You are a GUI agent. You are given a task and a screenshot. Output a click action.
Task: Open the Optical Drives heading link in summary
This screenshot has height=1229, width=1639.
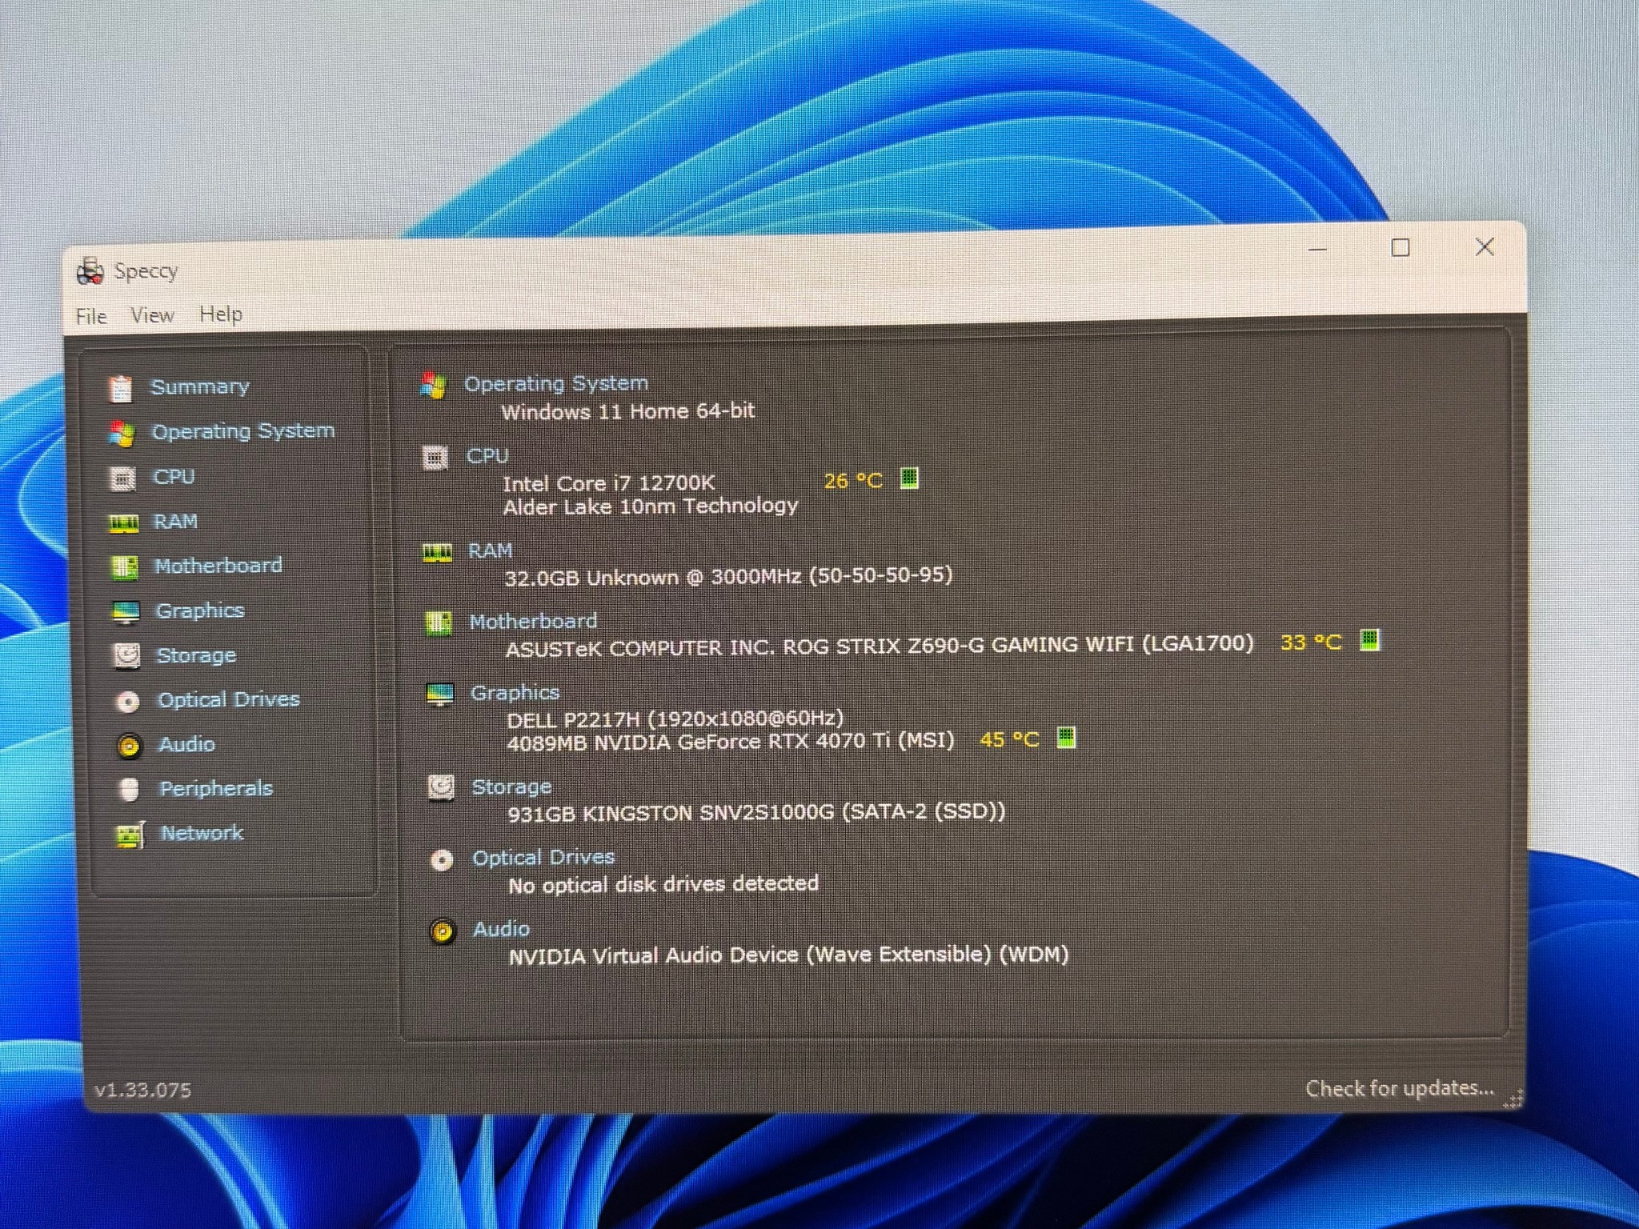tap(543, 858)
